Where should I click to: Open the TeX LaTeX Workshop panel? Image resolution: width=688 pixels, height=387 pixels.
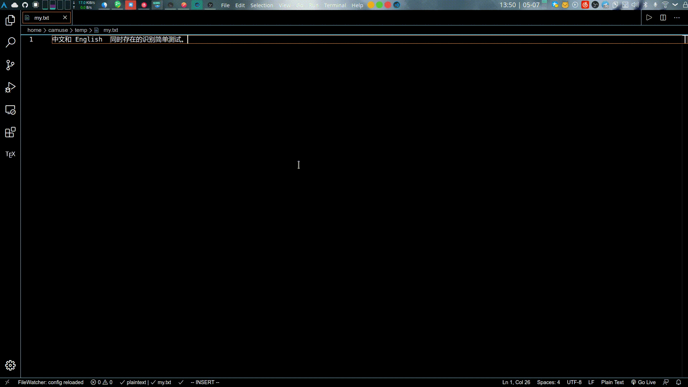click(10, 154)
